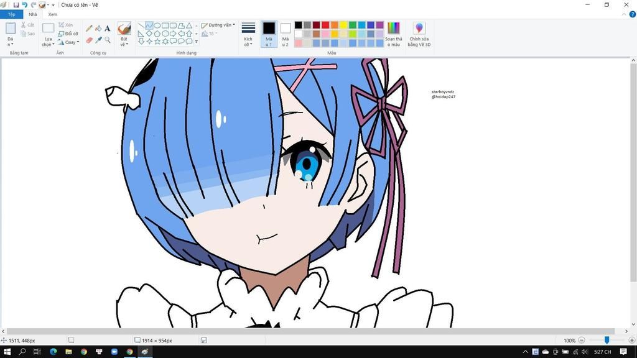Pick the yellow color swatch
This screenshot has height=358, width=637.
pyautogui.click(x=343, y=25)
